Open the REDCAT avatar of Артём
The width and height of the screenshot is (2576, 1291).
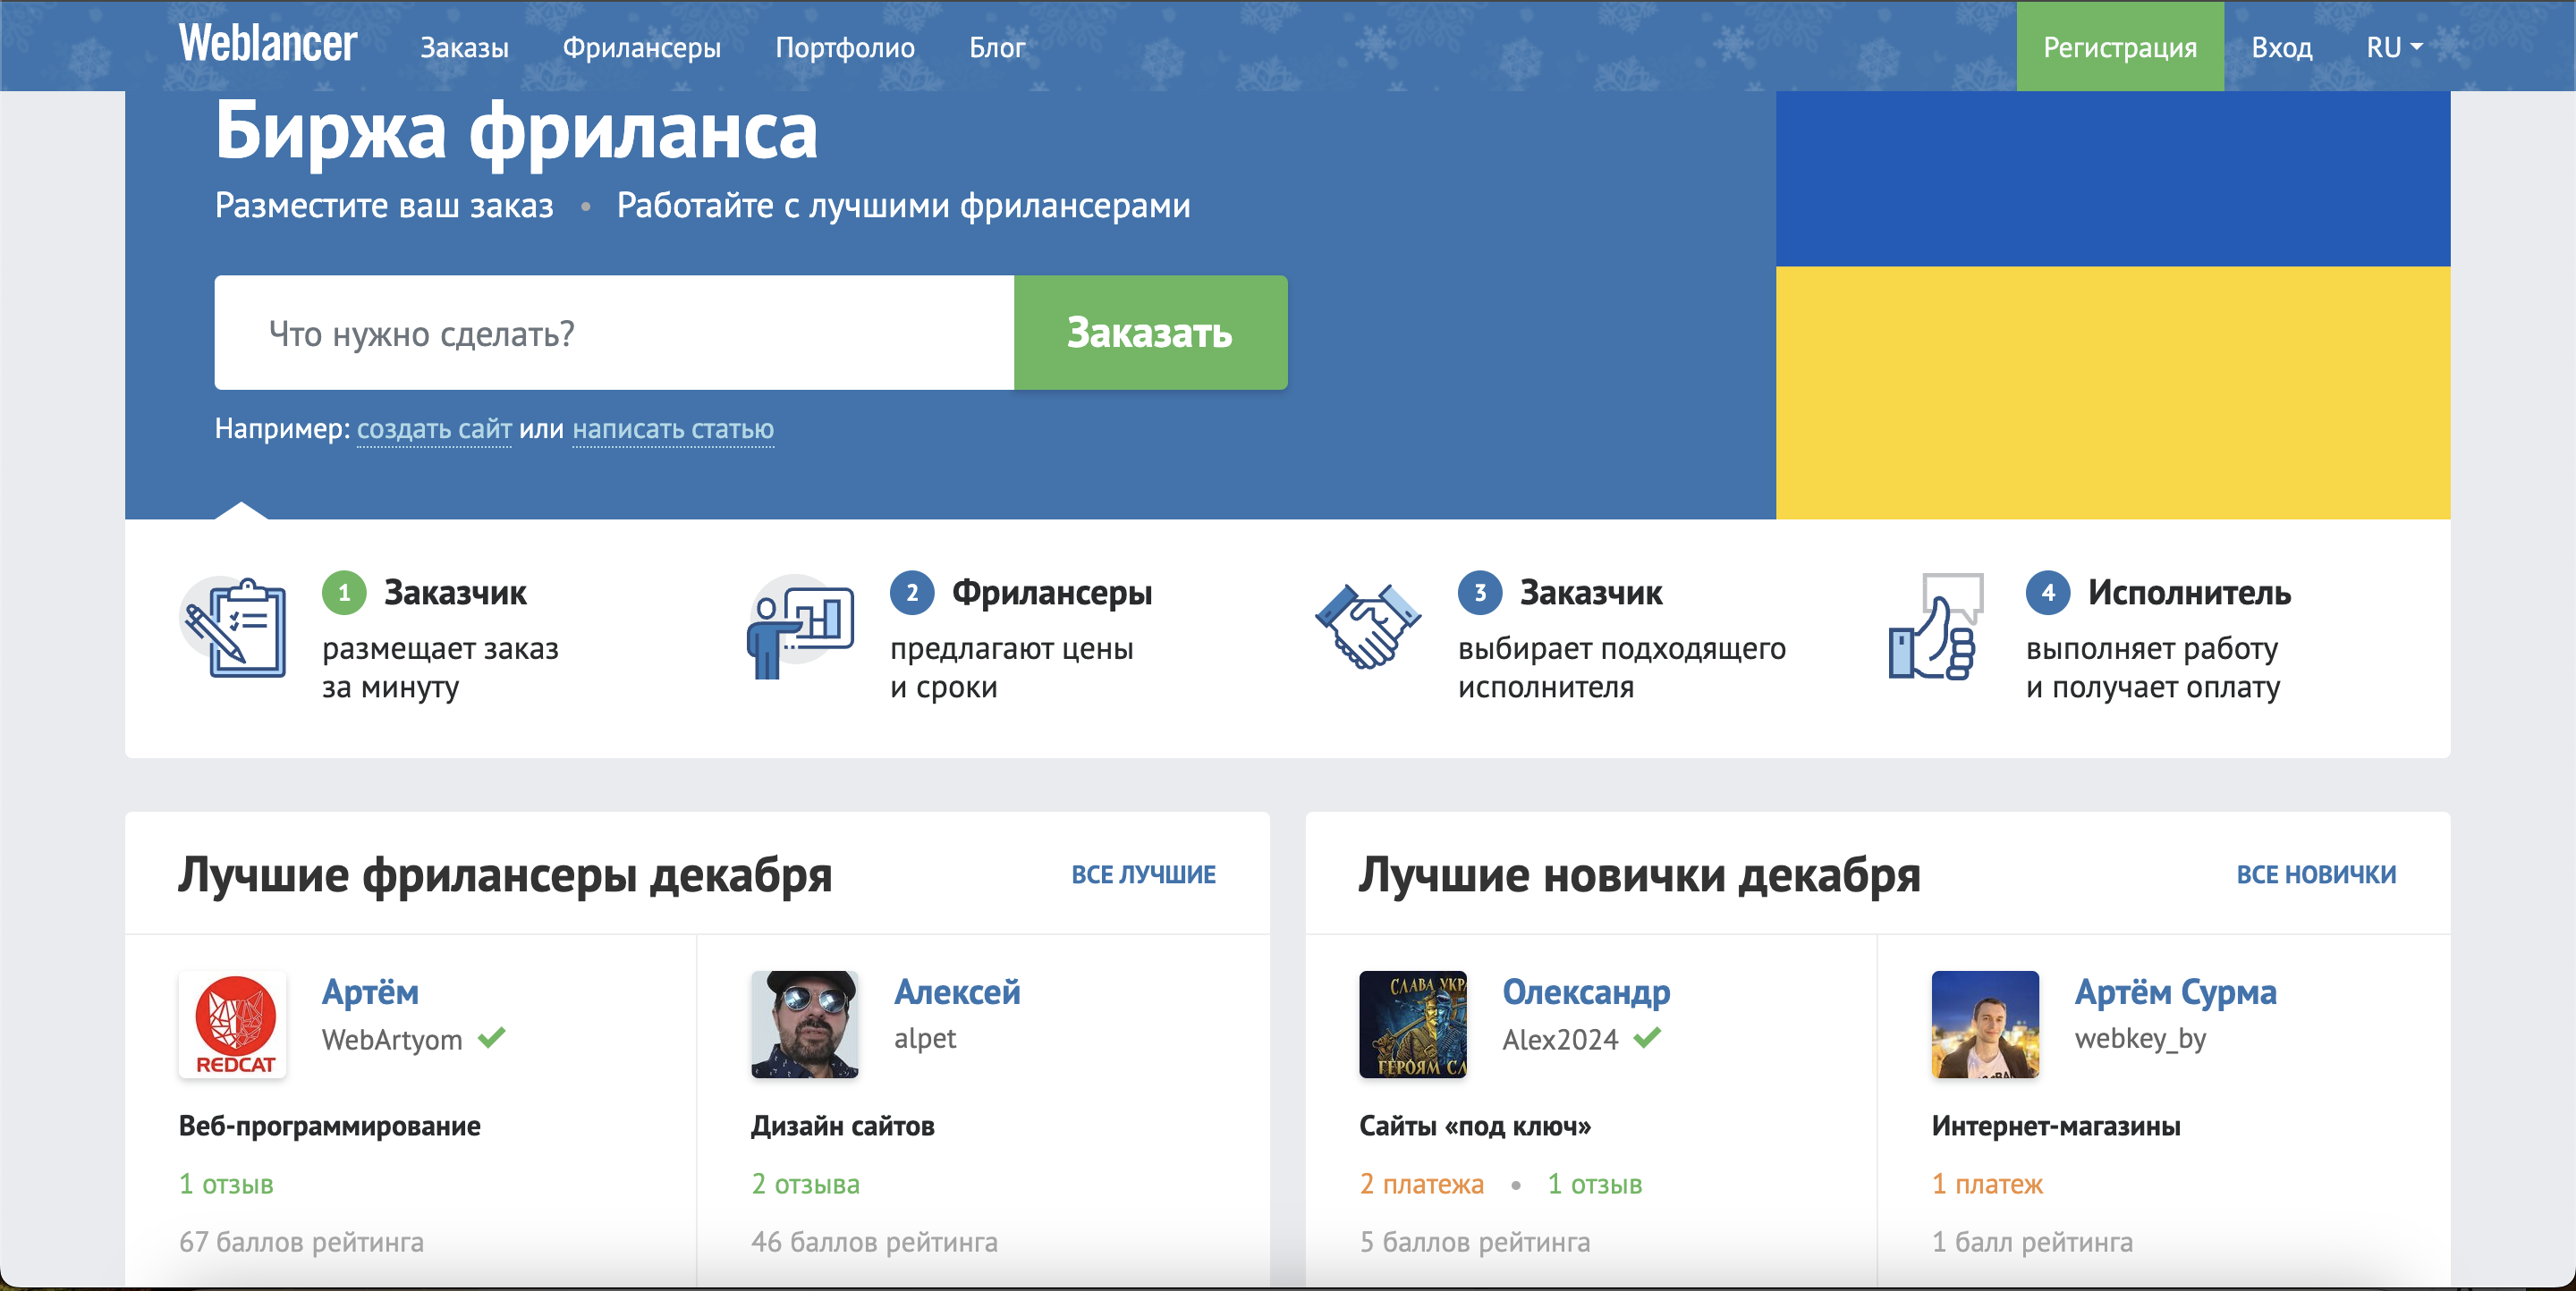click(233, 1025)
